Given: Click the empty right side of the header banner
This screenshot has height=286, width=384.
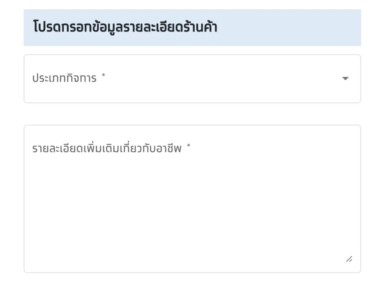Looking at the screenshot, I should tap(289, 27).
